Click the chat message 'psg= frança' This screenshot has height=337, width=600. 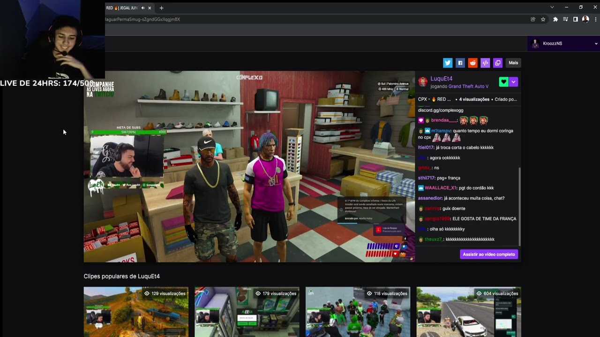(x=449, y=178)
